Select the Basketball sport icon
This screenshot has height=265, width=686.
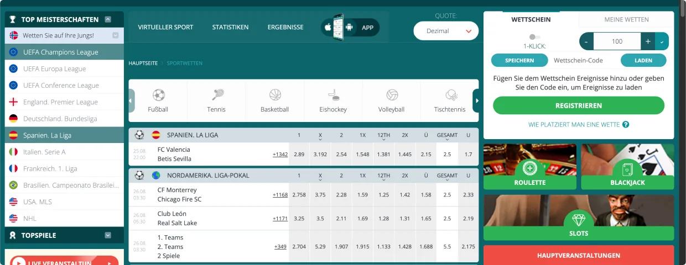click(x=275, y=95)
